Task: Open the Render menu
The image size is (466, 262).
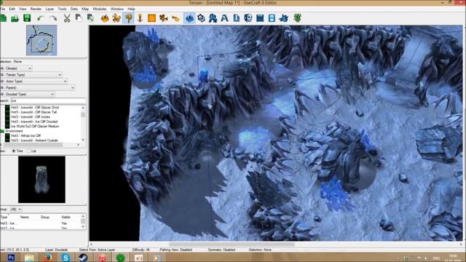Action: click(36, 9)
